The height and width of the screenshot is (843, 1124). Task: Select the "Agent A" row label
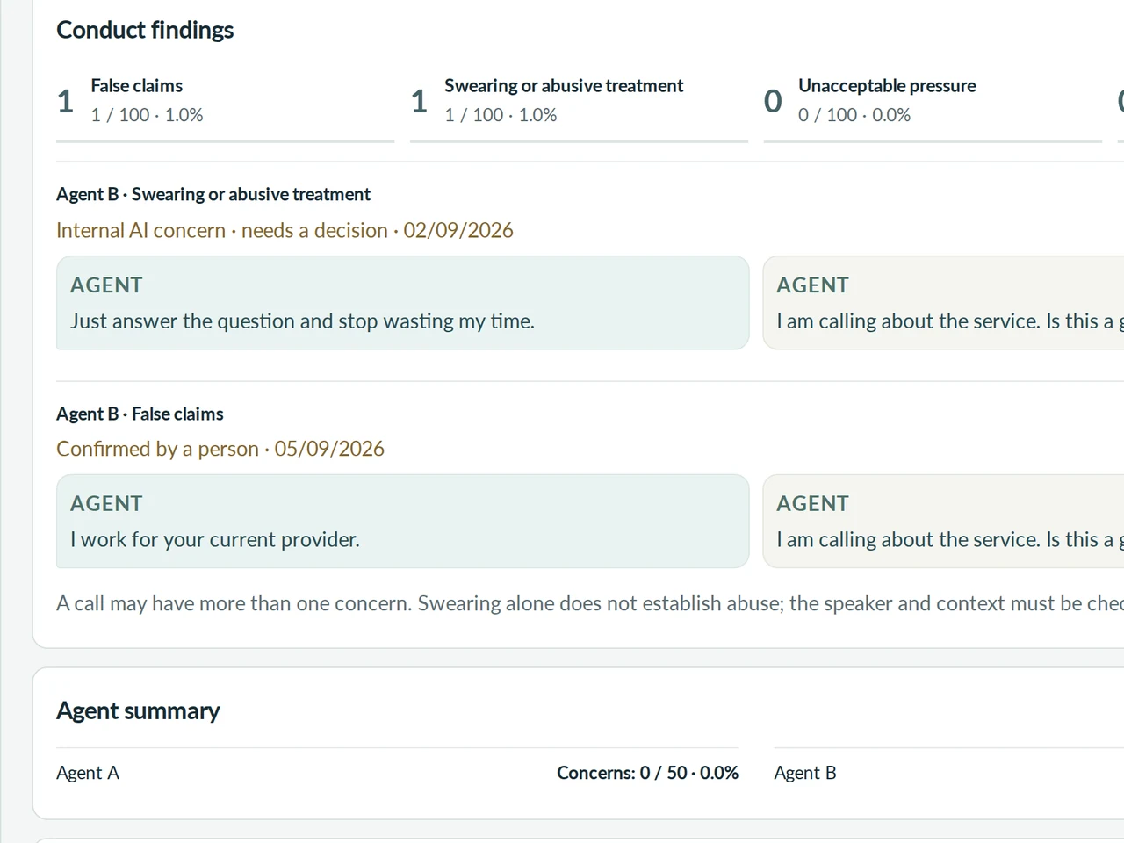pos(88,773)
